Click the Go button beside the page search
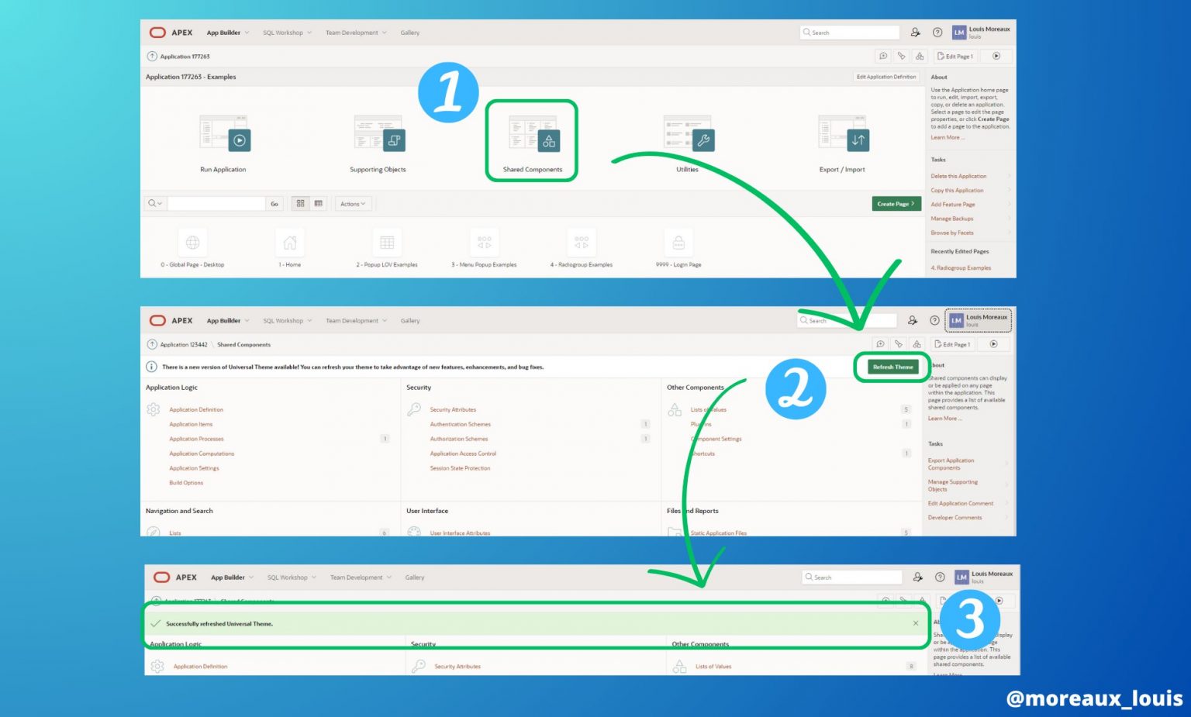 coord(274,204)
